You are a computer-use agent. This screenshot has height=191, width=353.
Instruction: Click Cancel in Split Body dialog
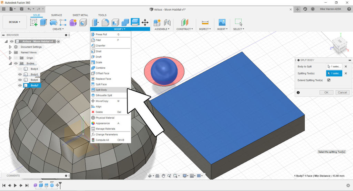coord(342,92)
